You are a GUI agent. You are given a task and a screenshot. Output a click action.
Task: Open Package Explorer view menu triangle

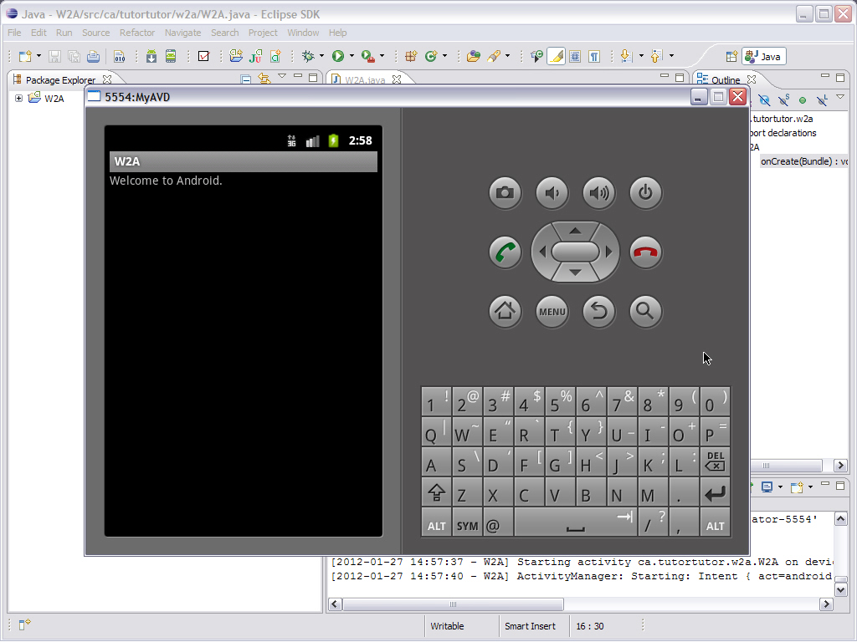[x=282, y=76]
